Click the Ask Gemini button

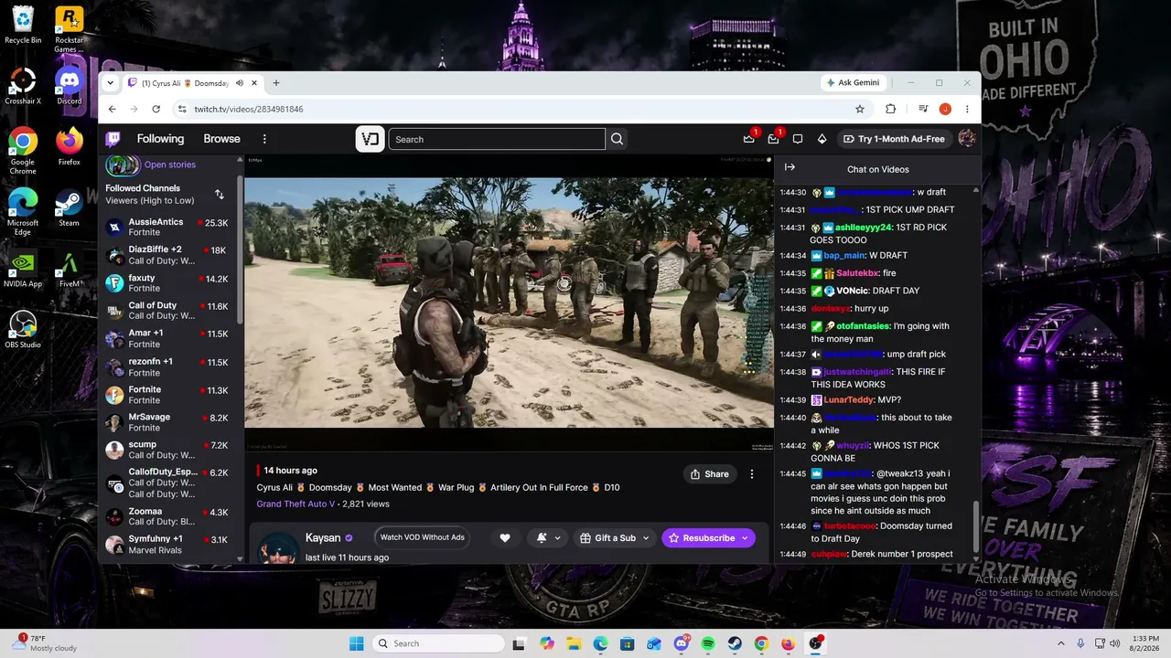pyautogui.click(x=853, y=82)
